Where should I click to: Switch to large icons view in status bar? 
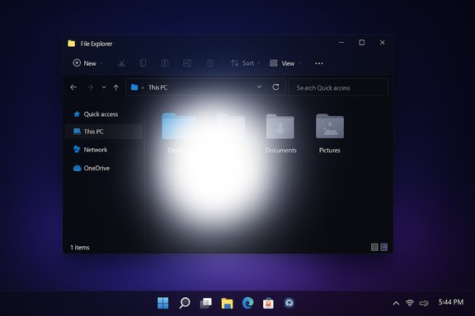383,248
